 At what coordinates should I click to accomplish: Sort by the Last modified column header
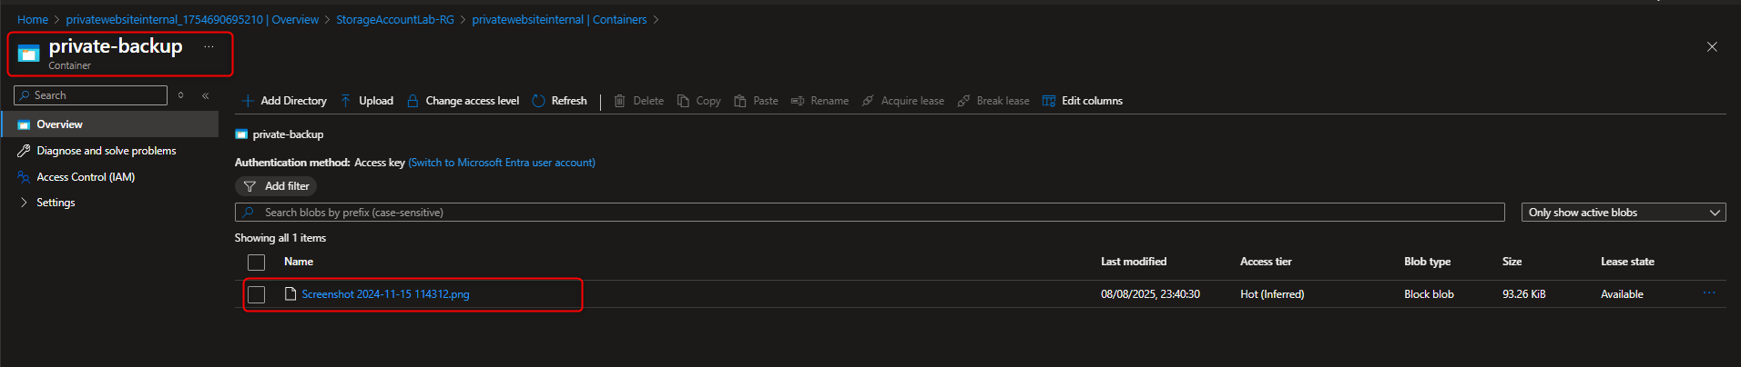pos(1134,262)
